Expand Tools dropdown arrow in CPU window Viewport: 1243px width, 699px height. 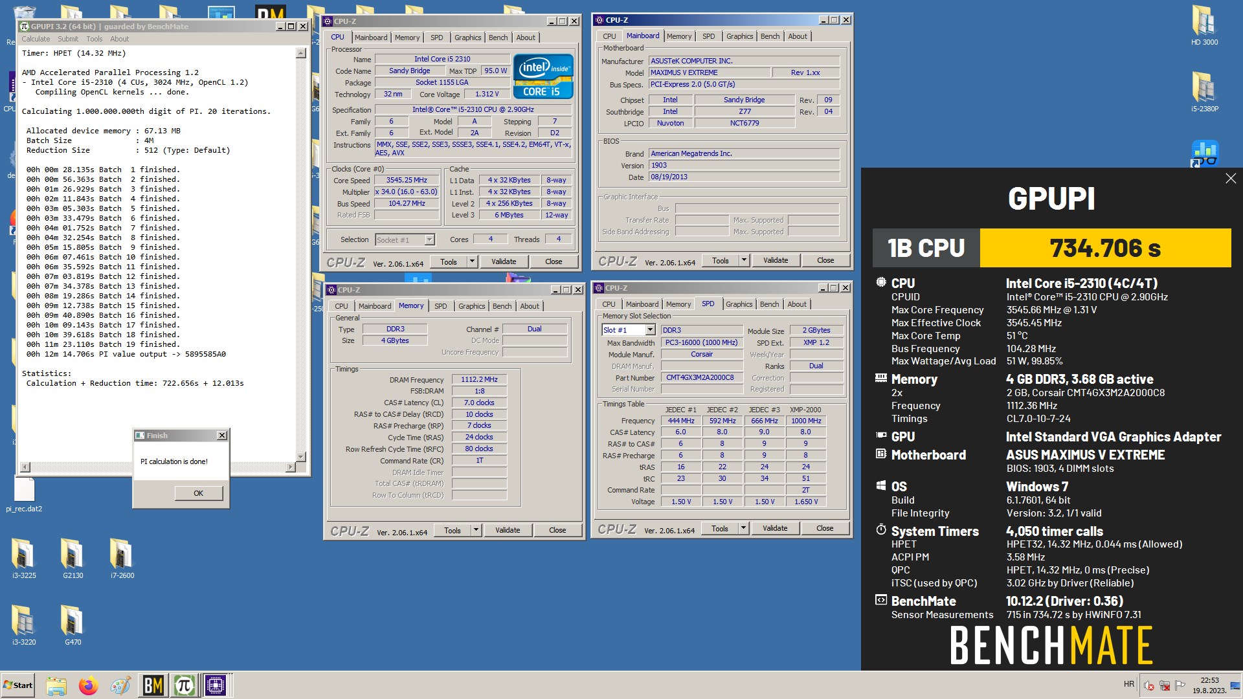[473, 261]
